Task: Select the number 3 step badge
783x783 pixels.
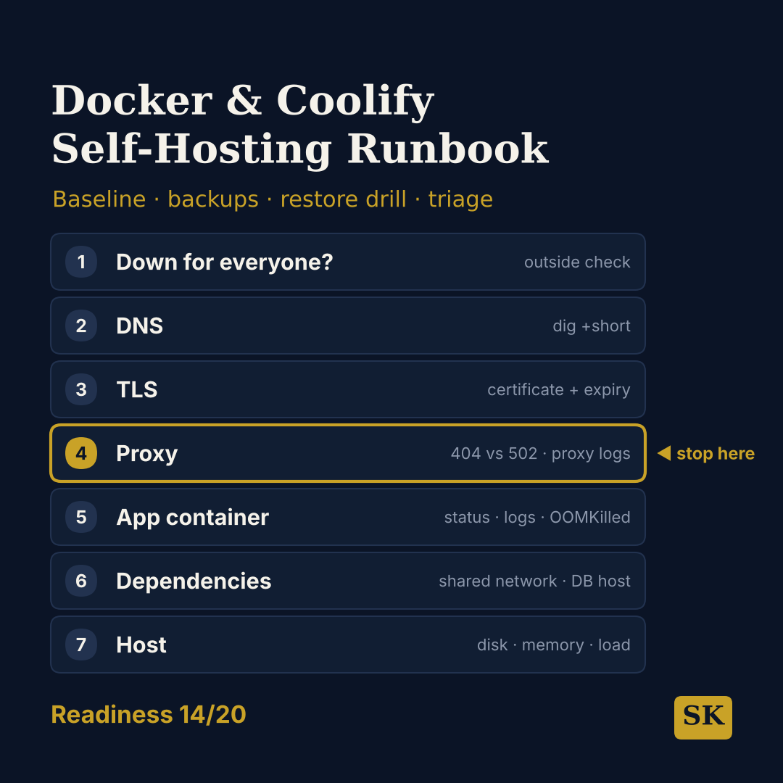Action: tap(81, 389)
